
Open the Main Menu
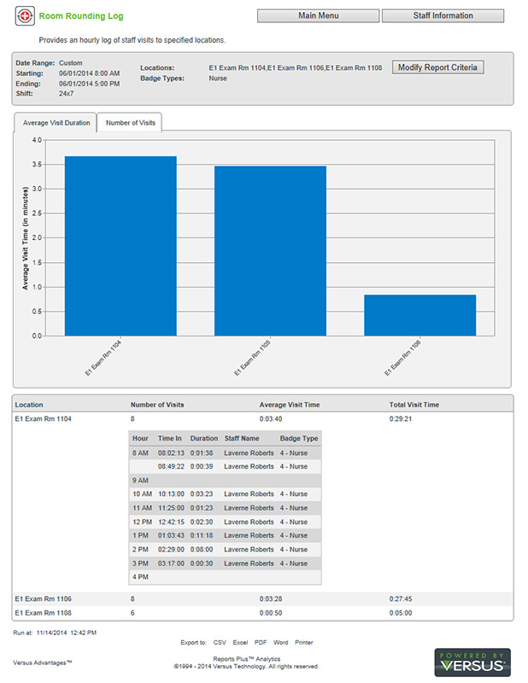pos(318,15)
